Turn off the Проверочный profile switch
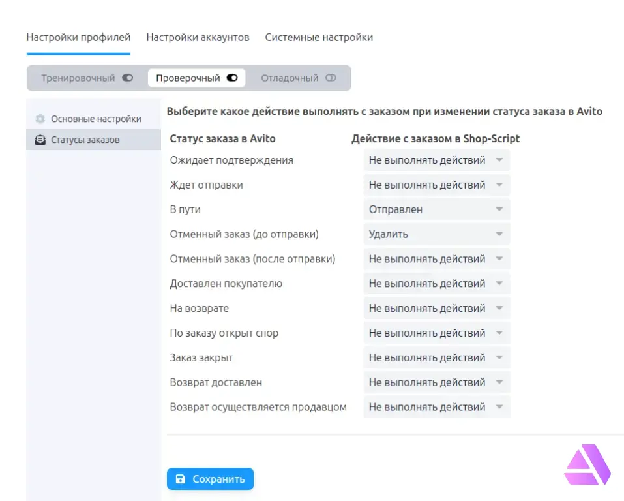This screenshot has height=501, width=624. click(232, 77)
